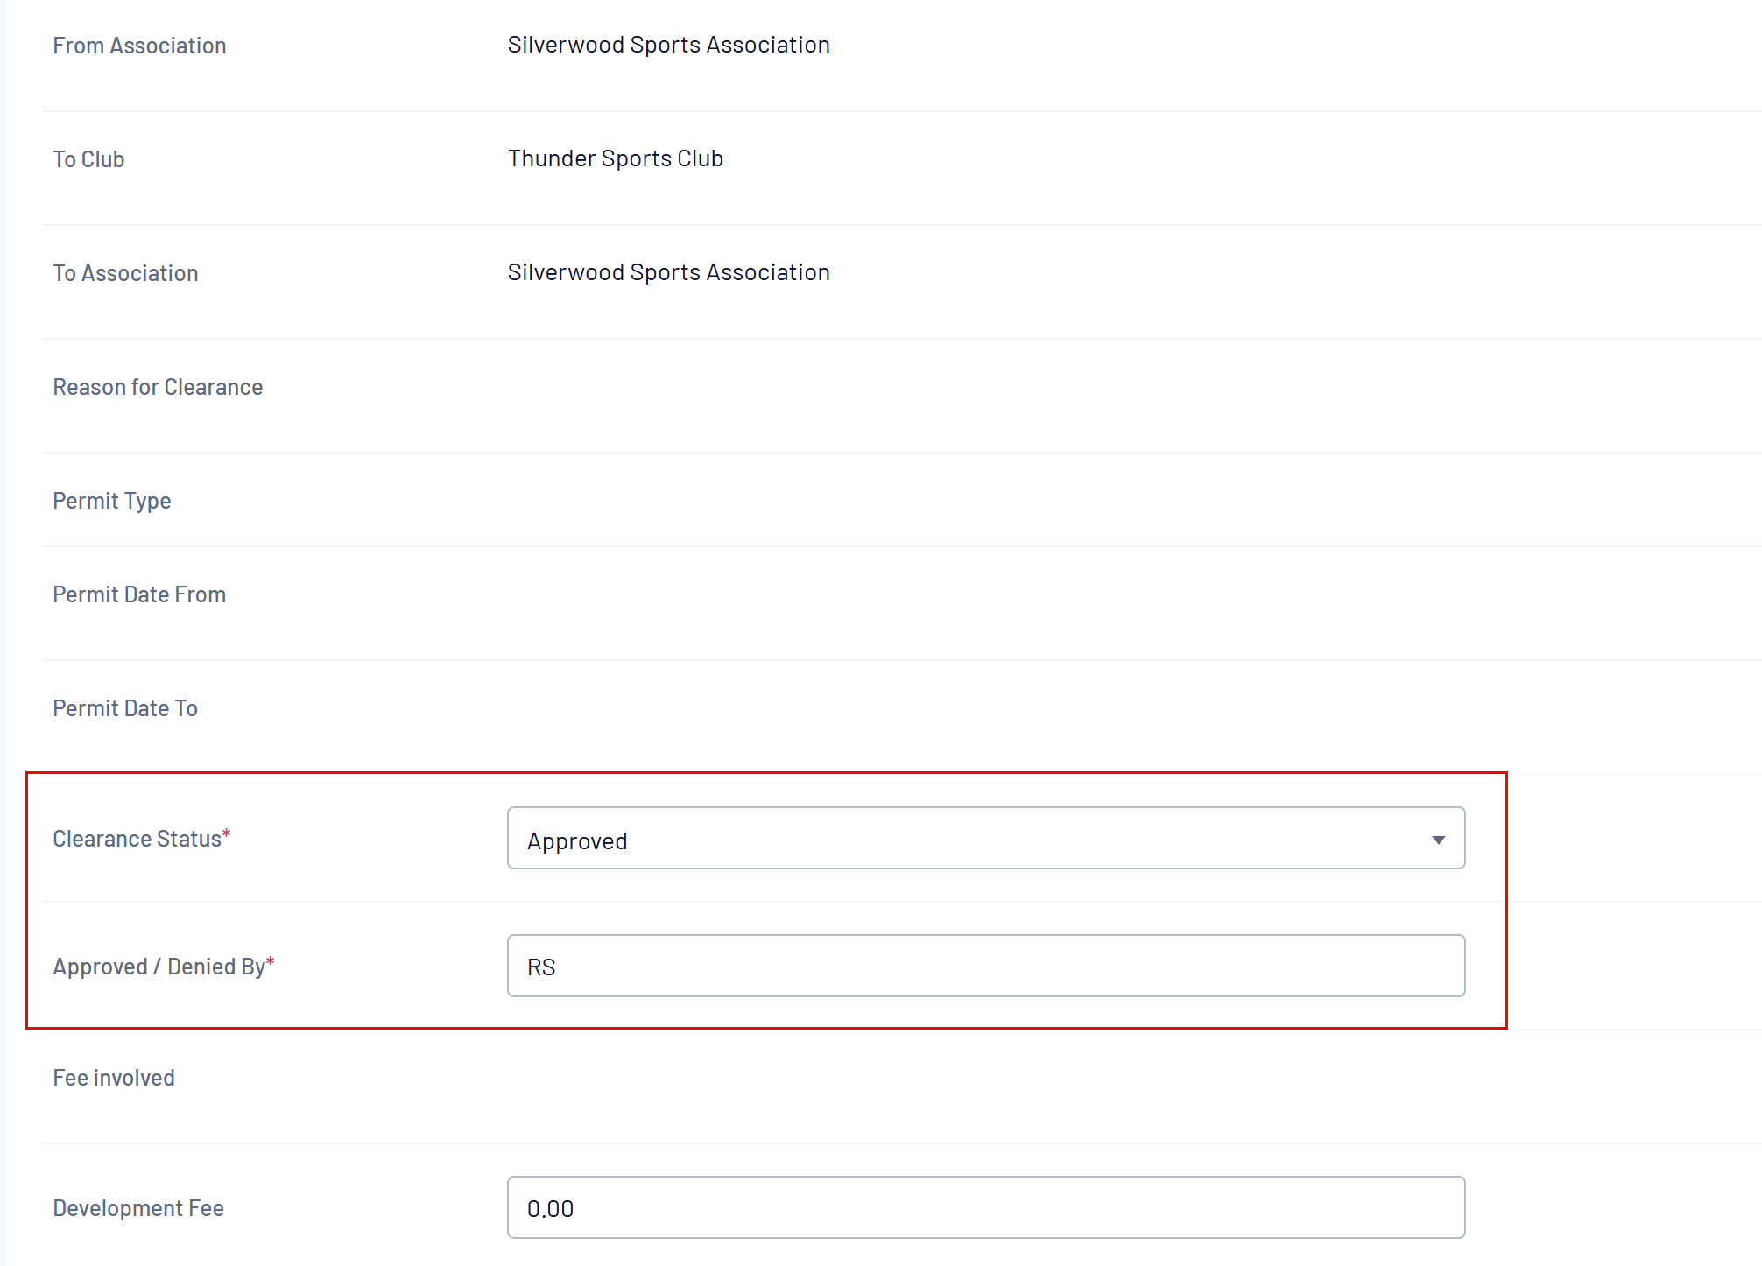Click the Clearance Status label
Image resolution: width=1762 pixels, height=1266 pixels.
pyautogui.click(x=137, y=839)
